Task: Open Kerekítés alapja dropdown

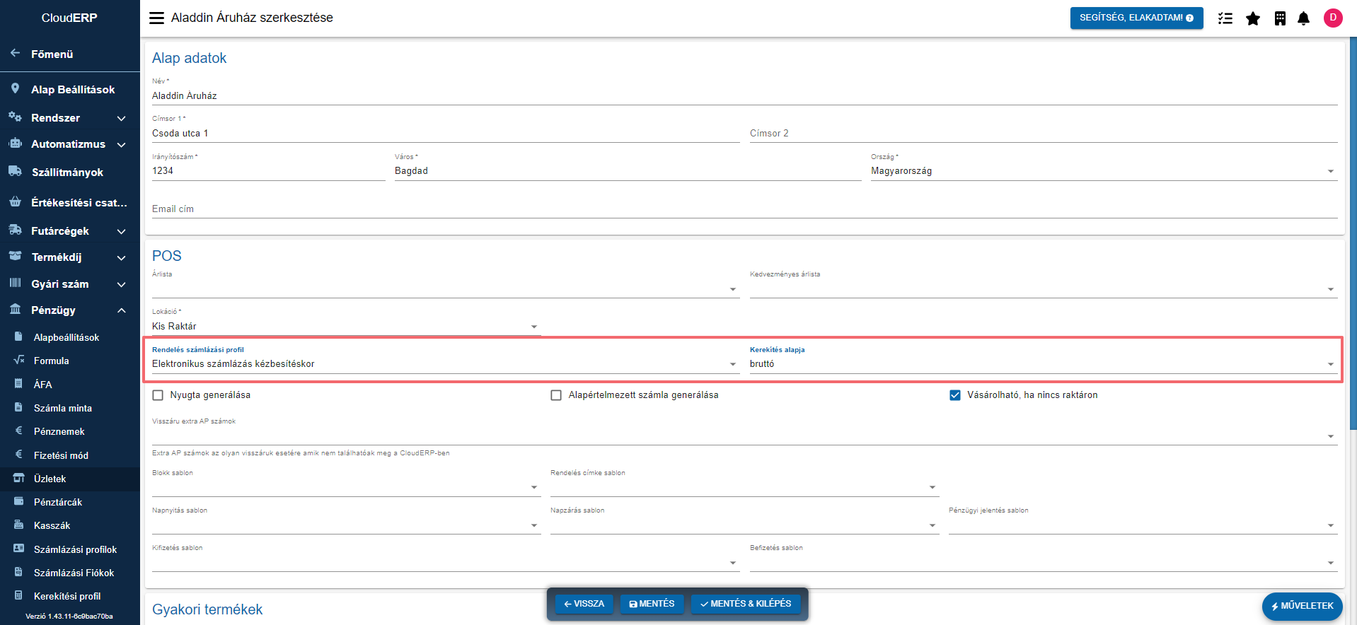Action: 1330,364
